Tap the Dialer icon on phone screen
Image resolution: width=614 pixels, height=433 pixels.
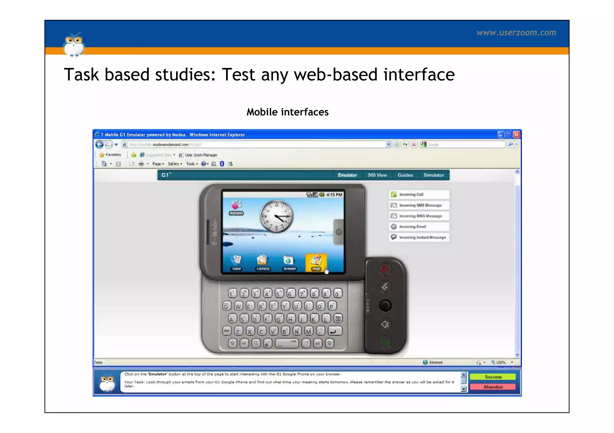coord(237,262)
